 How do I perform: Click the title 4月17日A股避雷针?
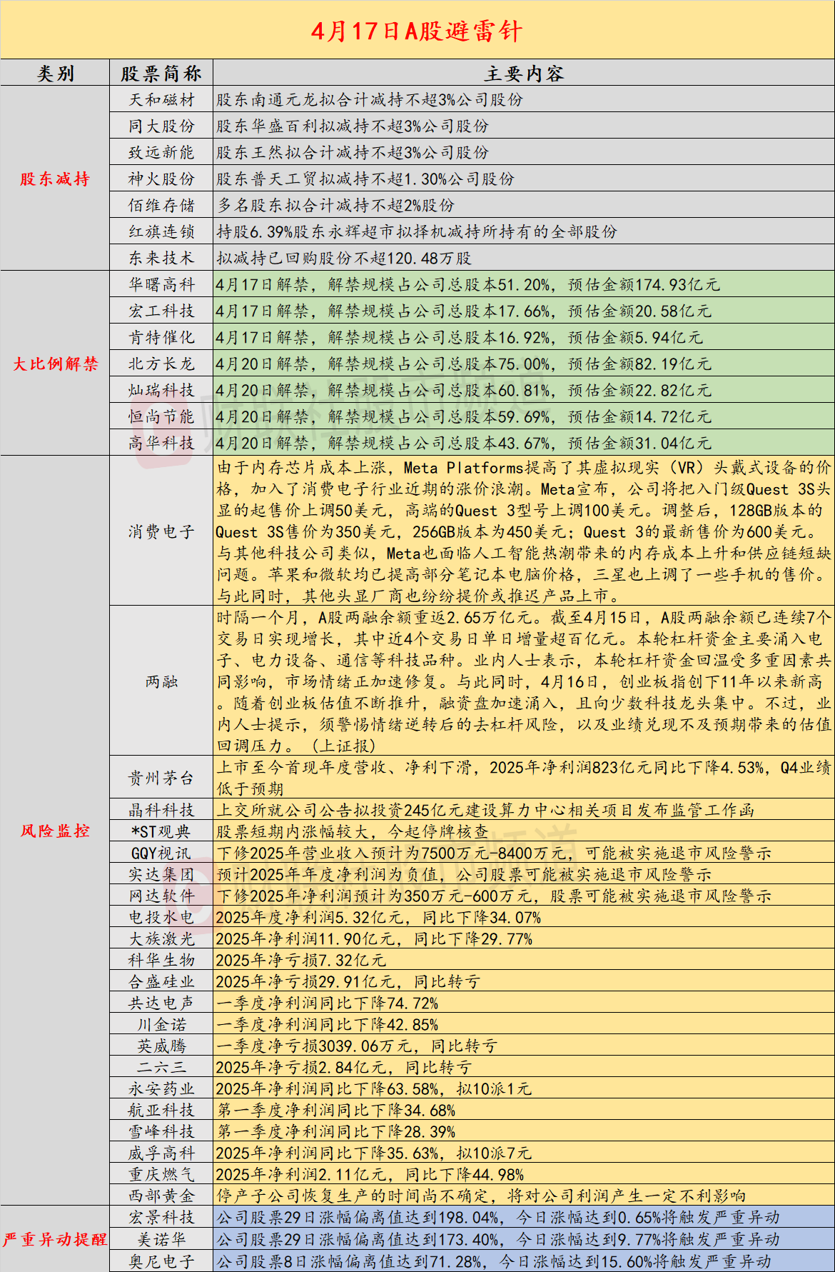417,31
